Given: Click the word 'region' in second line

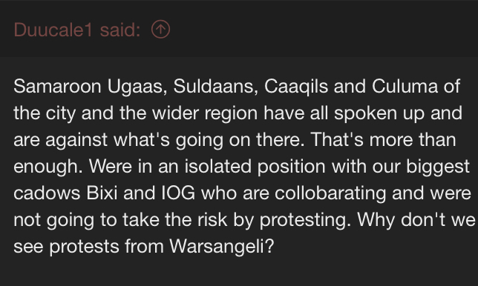Looking at the screenshot, I should [x=231, y=113].
